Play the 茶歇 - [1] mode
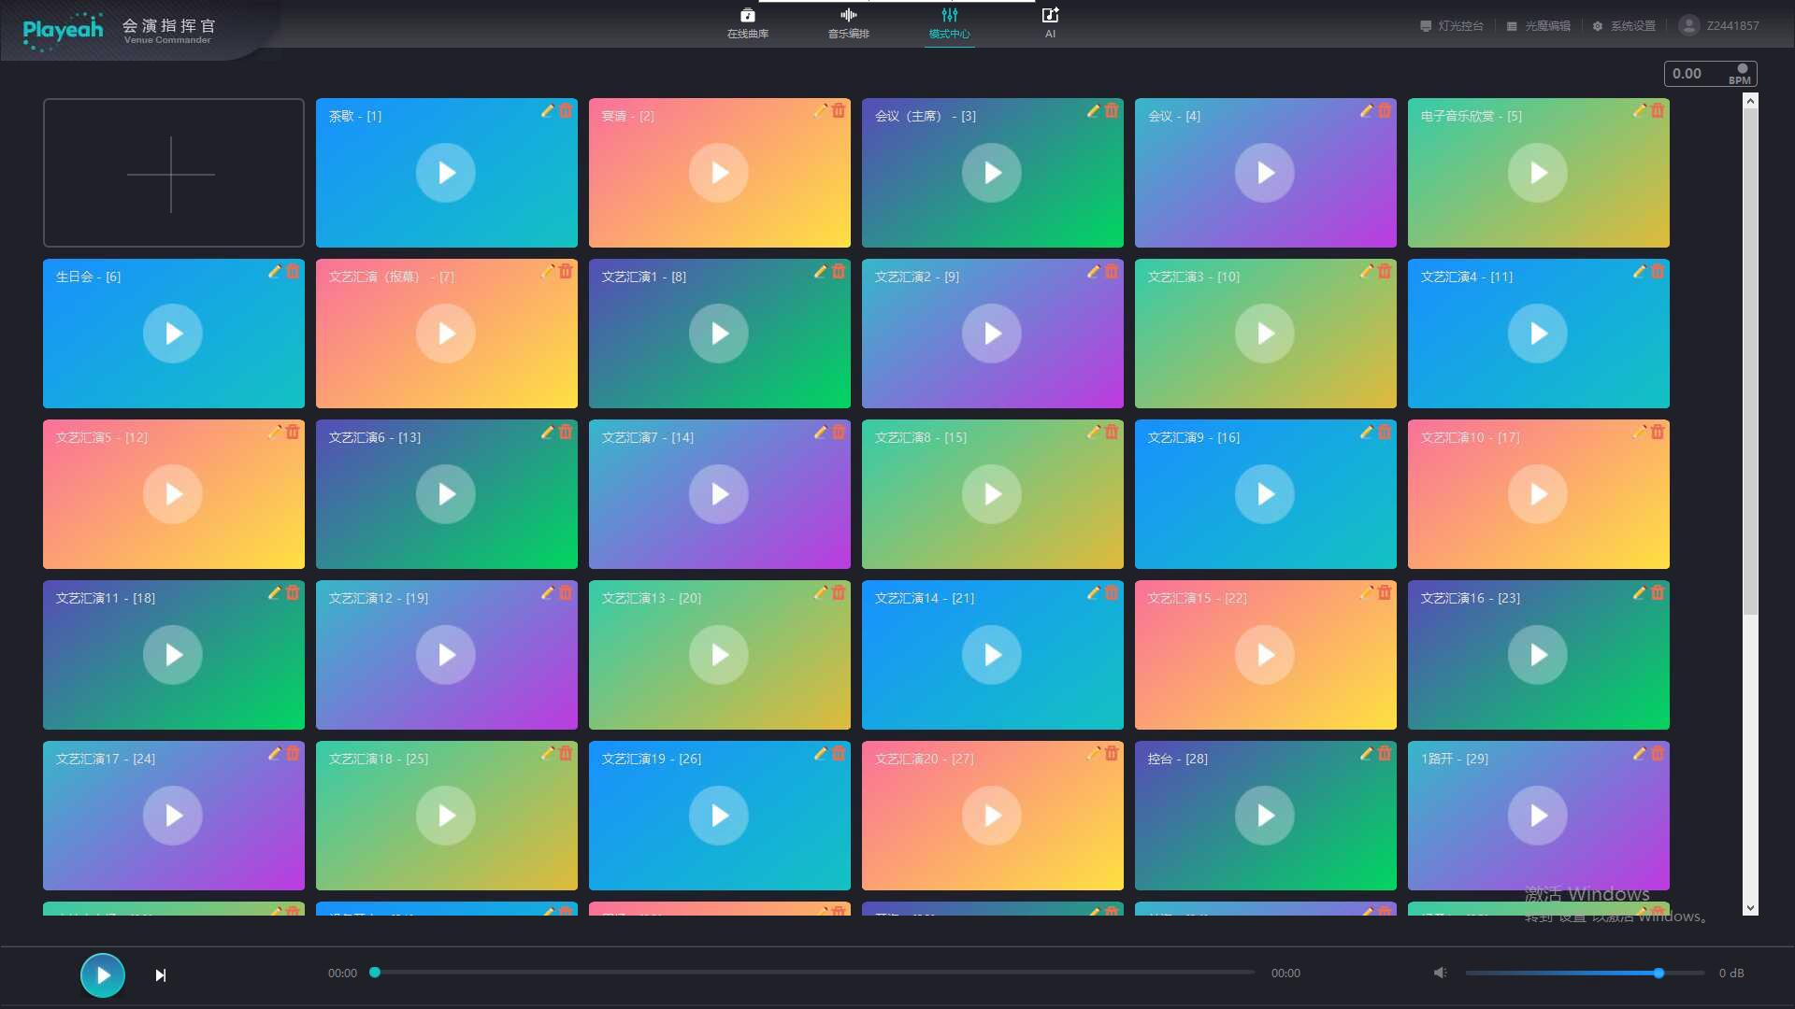This screenshot has height=1009, width=1795. point(446,173)
